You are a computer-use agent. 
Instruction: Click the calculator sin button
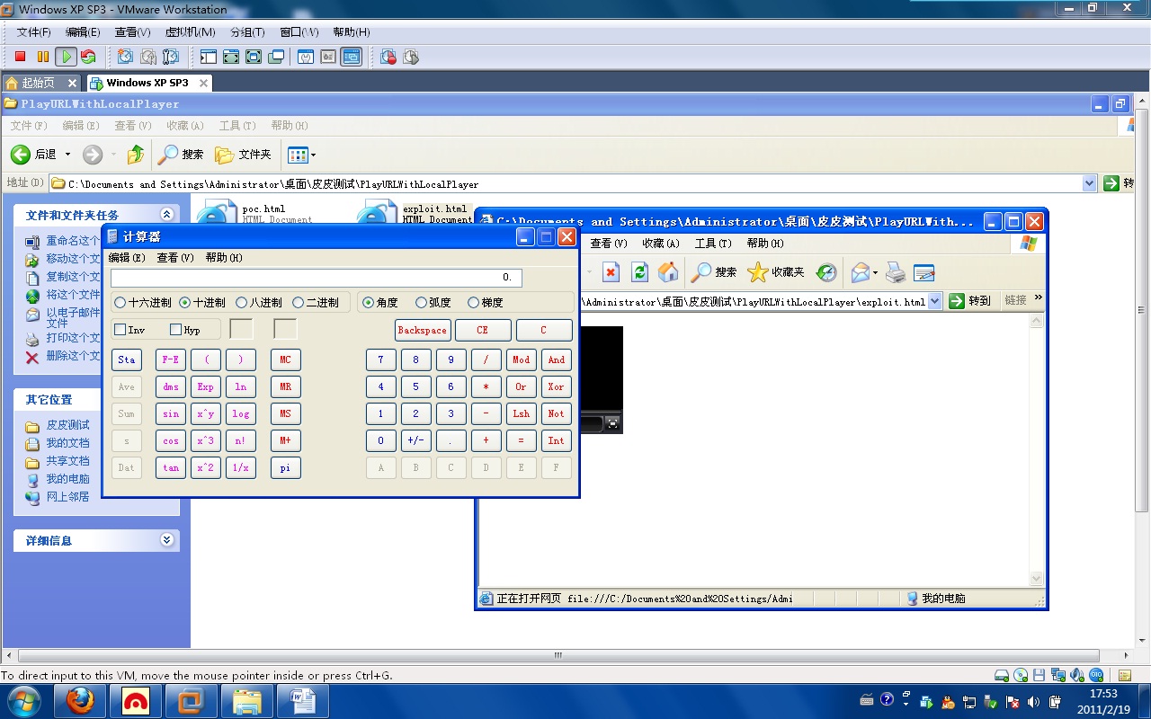coord(171,413)
